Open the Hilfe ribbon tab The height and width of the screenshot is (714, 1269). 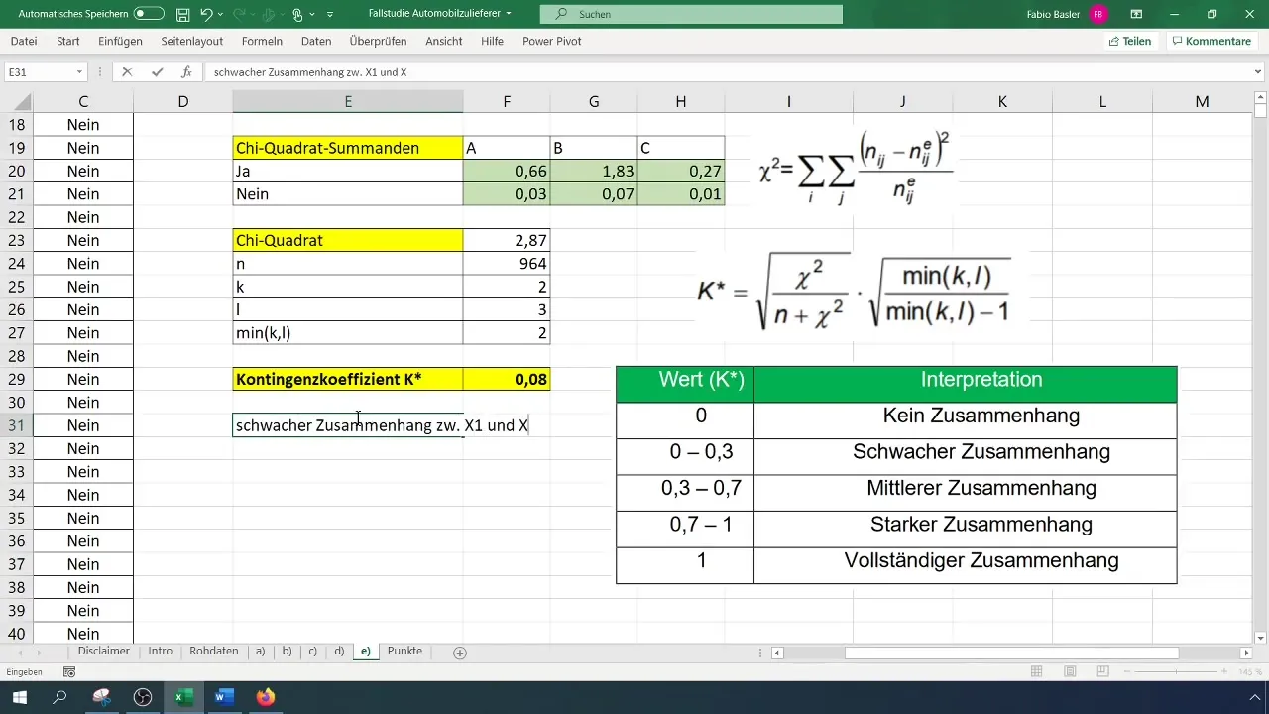[x=492, y=41]
